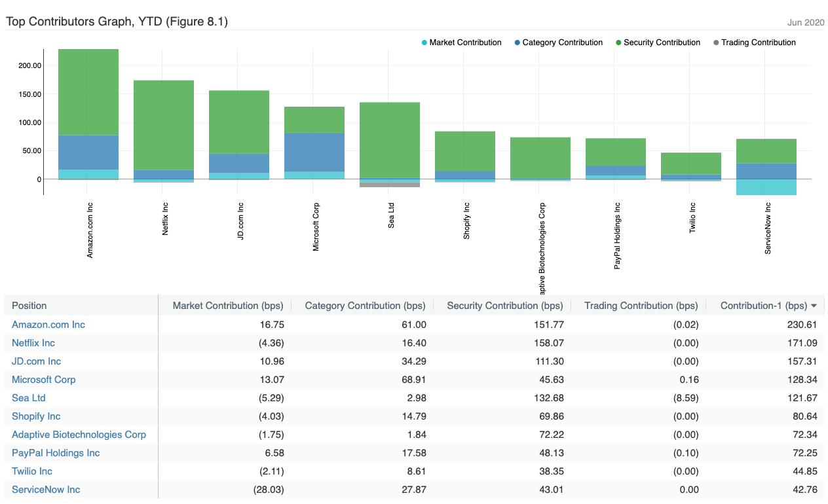828x504 pixels.
Task: Toggle Trading Contribution legend series
Action: pos(754,43)
